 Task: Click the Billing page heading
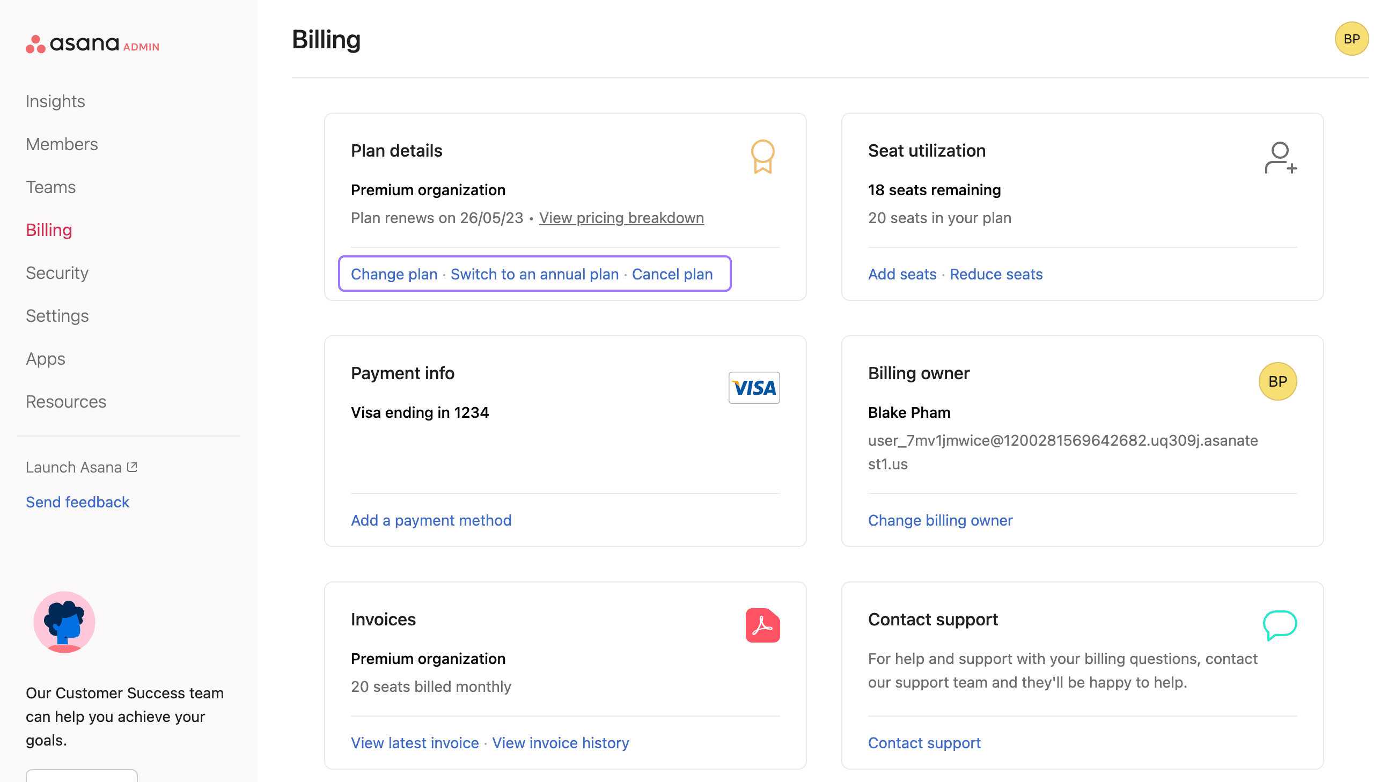[x=326, y=40]
